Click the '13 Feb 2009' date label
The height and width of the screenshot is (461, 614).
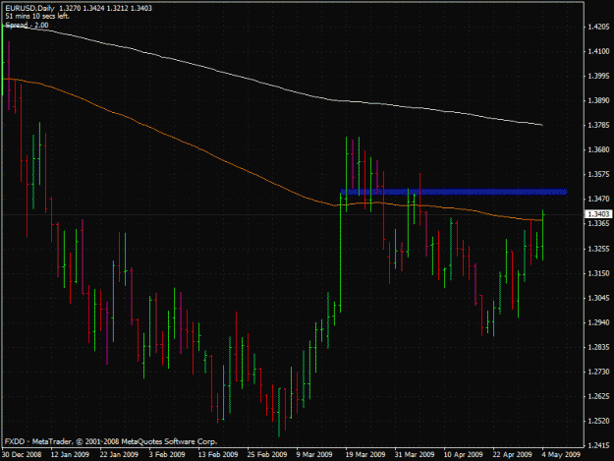(218, 454)
